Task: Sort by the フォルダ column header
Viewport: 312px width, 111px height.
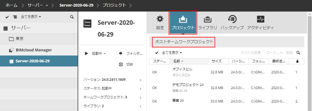Action: tap(259, 61)
